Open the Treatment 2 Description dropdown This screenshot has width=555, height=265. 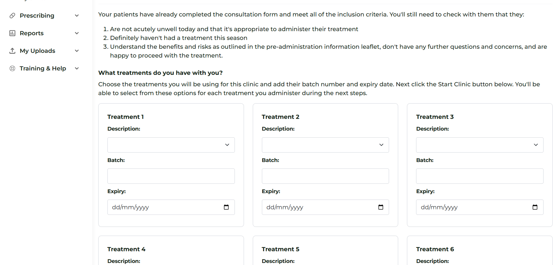(x=325, y=145)
